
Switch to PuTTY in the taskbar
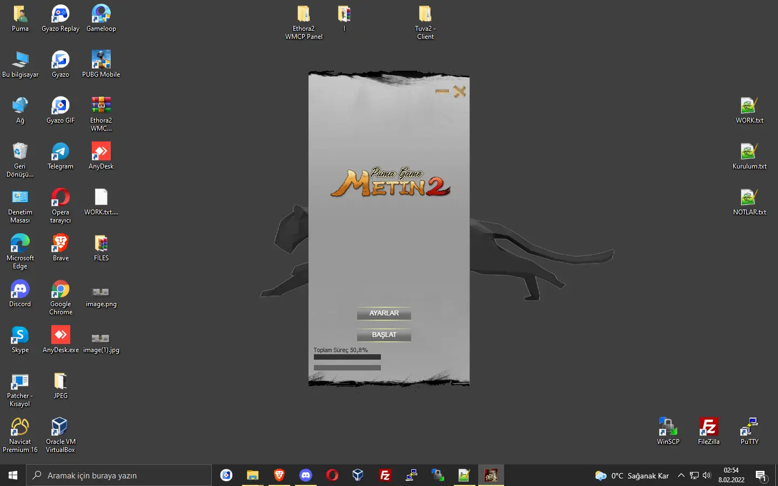click(x=412, y=475)
